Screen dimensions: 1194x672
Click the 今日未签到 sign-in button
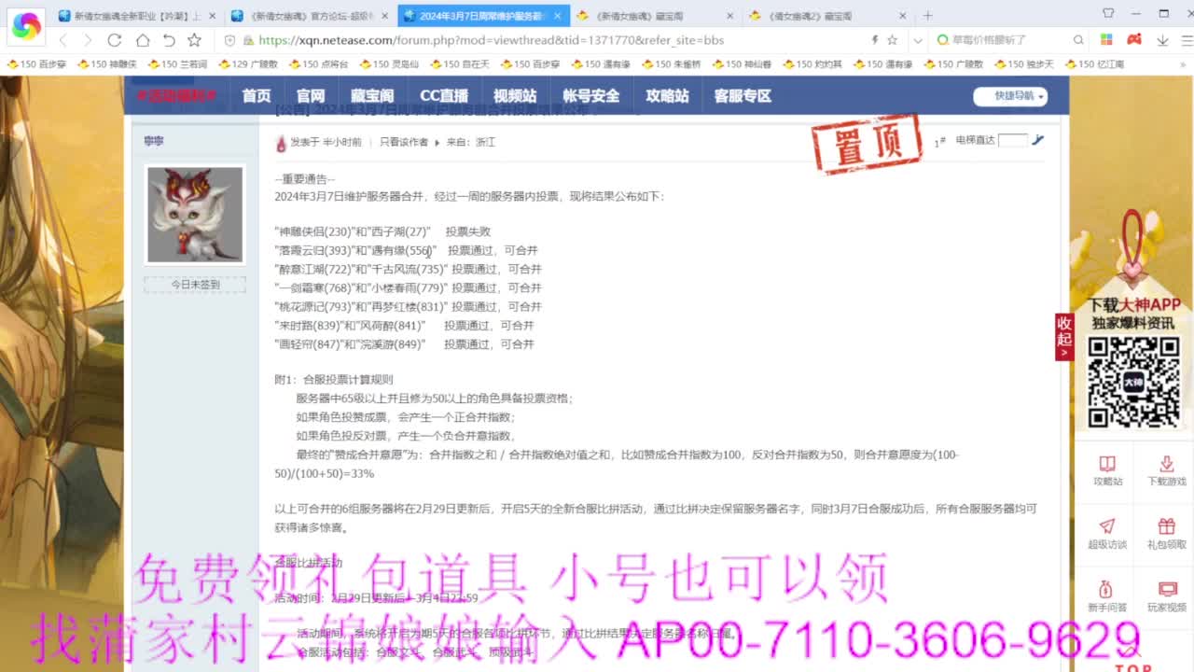click(x=194, y=284)
